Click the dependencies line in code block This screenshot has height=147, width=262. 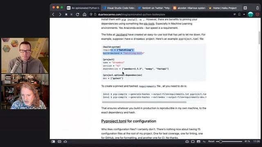click(x=136, y=69)
